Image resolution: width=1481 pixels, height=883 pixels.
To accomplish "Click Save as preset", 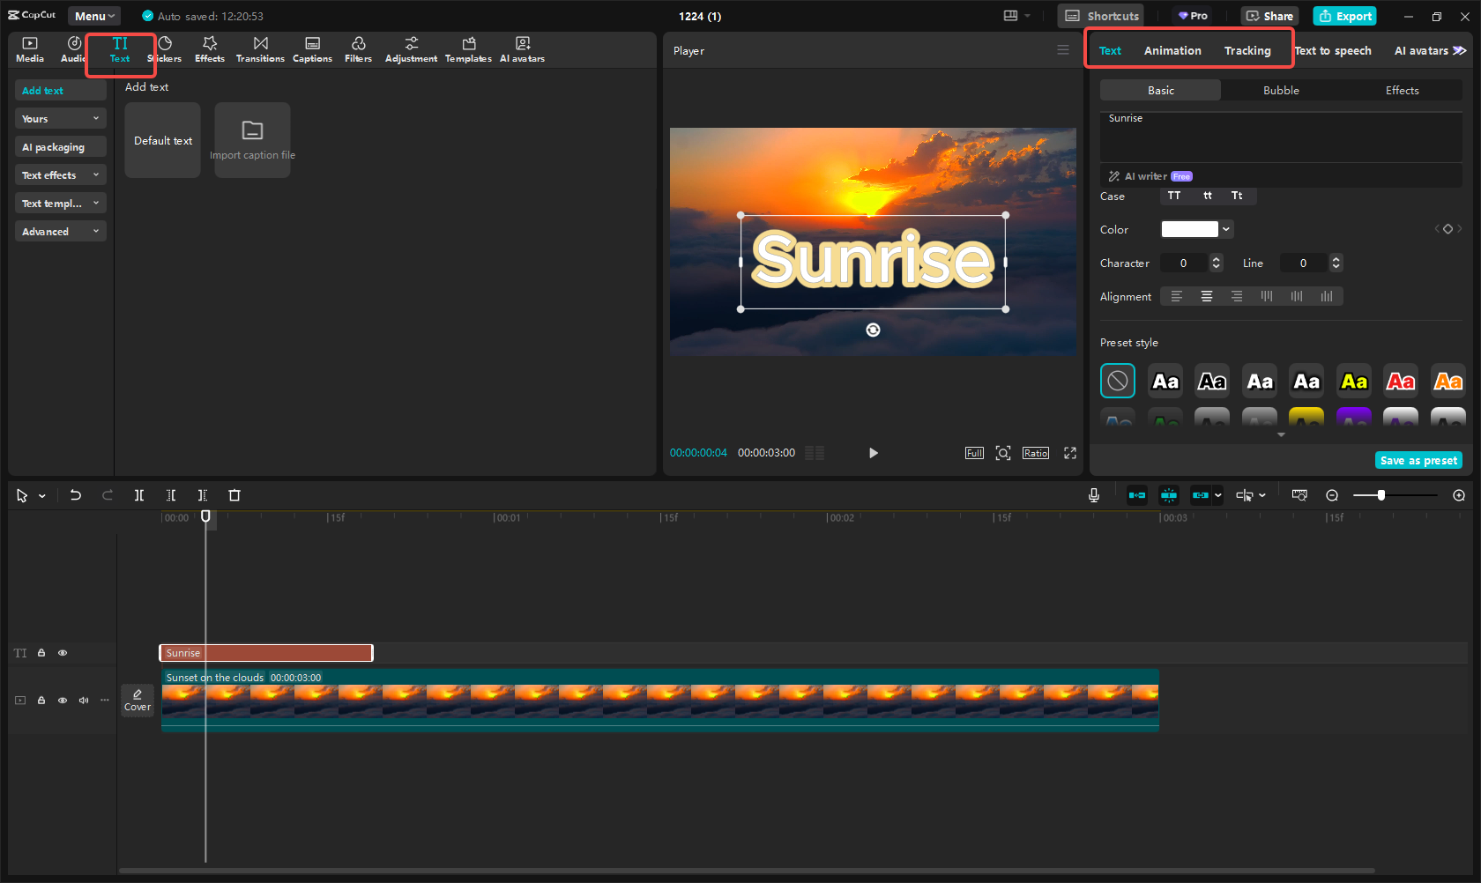I will tap(1418, 459).
